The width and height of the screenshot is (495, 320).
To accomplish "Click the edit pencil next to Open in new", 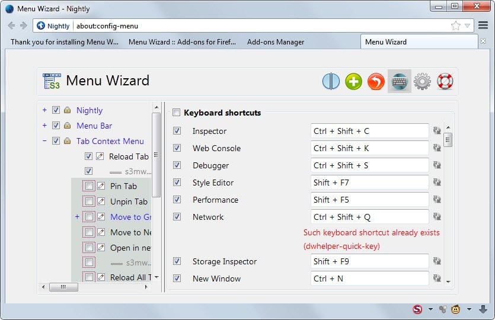I will (x=101, y=248).
